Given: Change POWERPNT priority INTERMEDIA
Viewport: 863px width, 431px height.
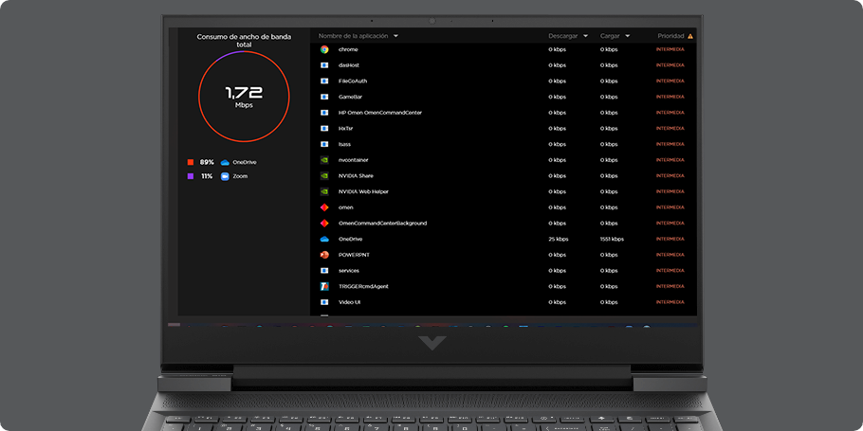Looking at the screenshot, I should click(670, 255).
